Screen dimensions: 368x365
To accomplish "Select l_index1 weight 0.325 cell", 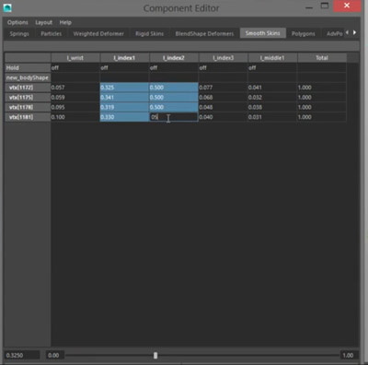I will [x=124, y=88].
